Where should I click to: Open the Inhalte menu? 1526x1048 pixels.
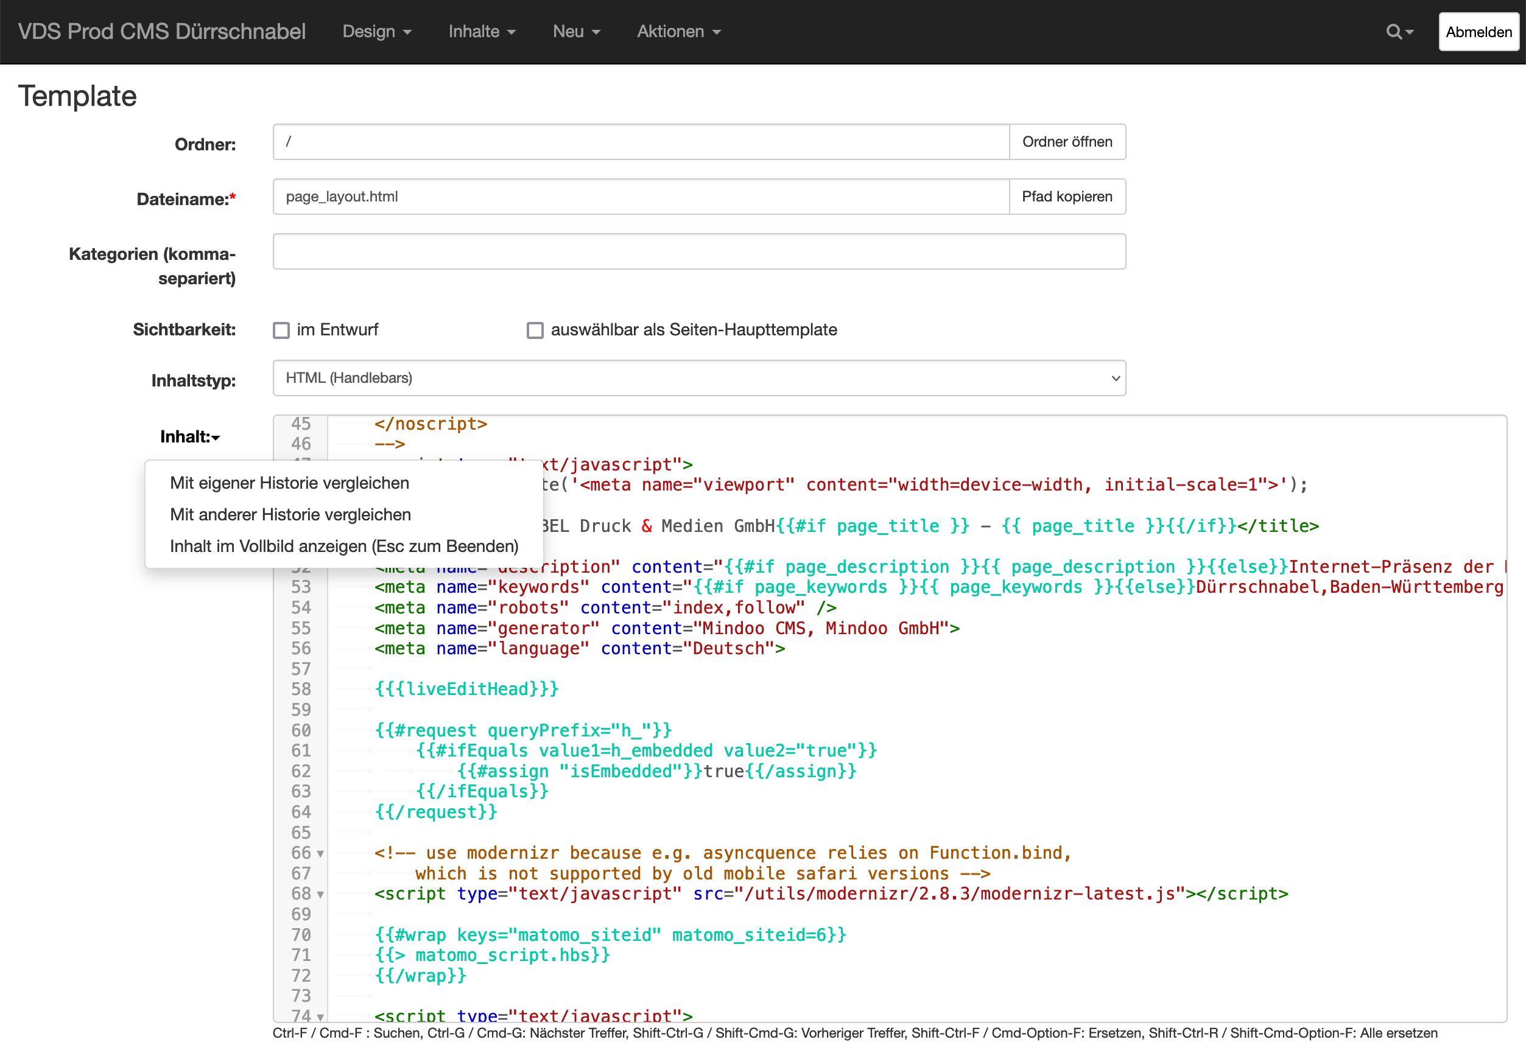[482, 32]
